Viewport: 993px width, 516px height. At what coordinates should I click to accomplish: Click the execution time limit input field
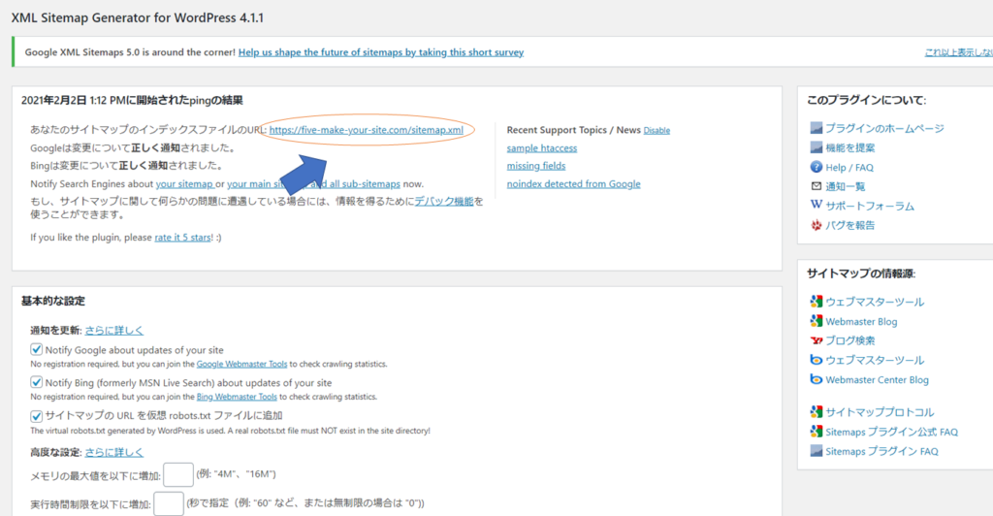169,504
